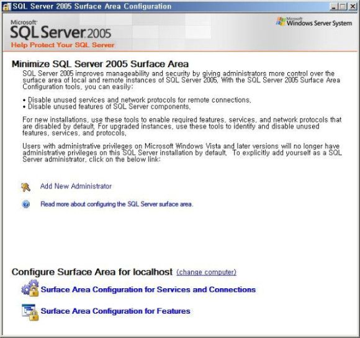Click the application icon in the title bar
The width and height of the screenshot is (360, 338).
[6, 6]
